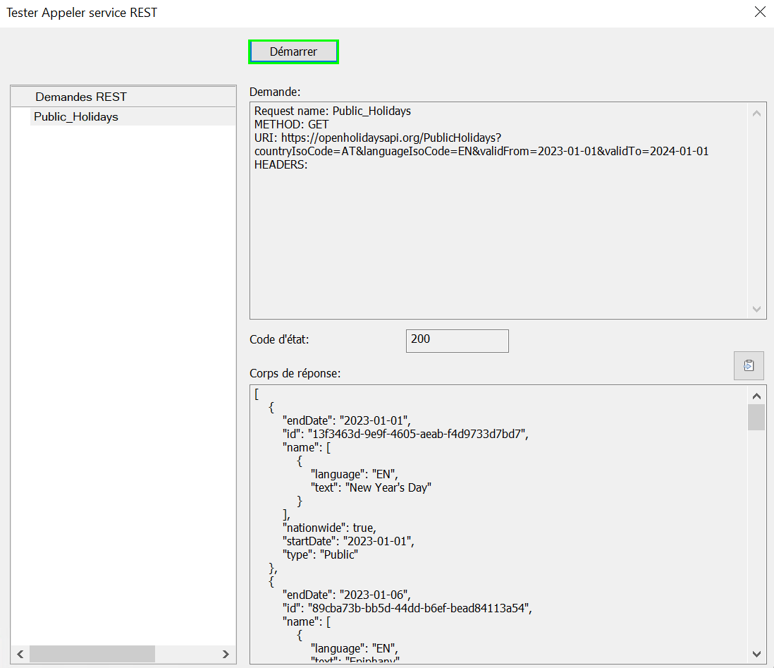Click the down arrow of the response body scrollbar
The image size is (774, 668).
point(756,654)
